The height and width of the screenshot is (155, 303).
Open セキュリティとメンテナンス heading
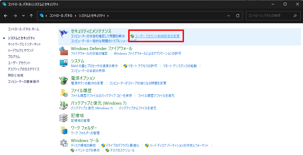91,31
